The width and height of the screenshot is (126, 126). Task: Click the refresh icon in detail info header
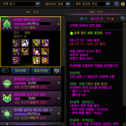pyautogui.click(x=123, y=18)
